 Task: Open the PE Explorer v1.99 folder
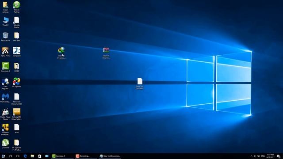click(x=17, y=145)
